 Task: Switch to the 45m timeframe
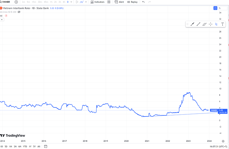pos(46,2)
